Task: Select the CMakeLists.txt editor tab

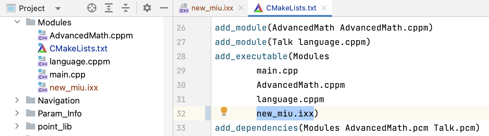Action: coord(291,8)
